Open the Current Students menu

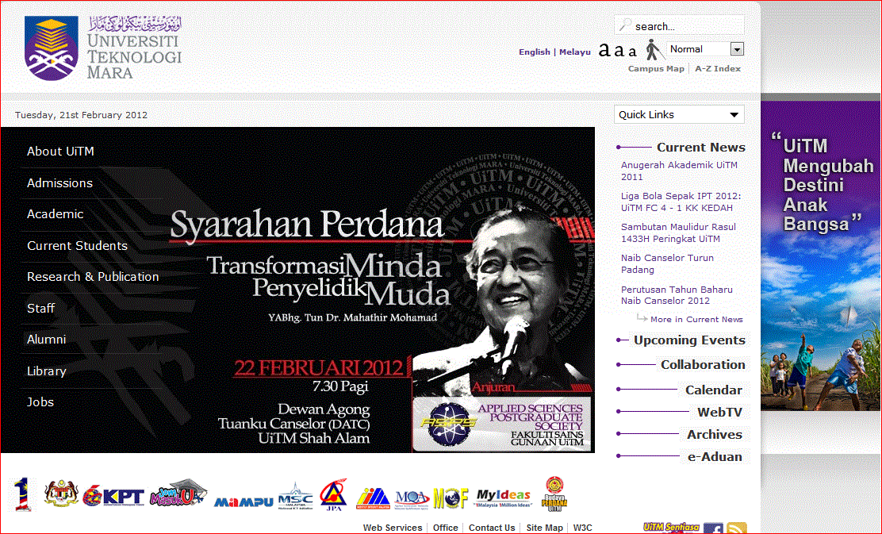click(77, 246)
